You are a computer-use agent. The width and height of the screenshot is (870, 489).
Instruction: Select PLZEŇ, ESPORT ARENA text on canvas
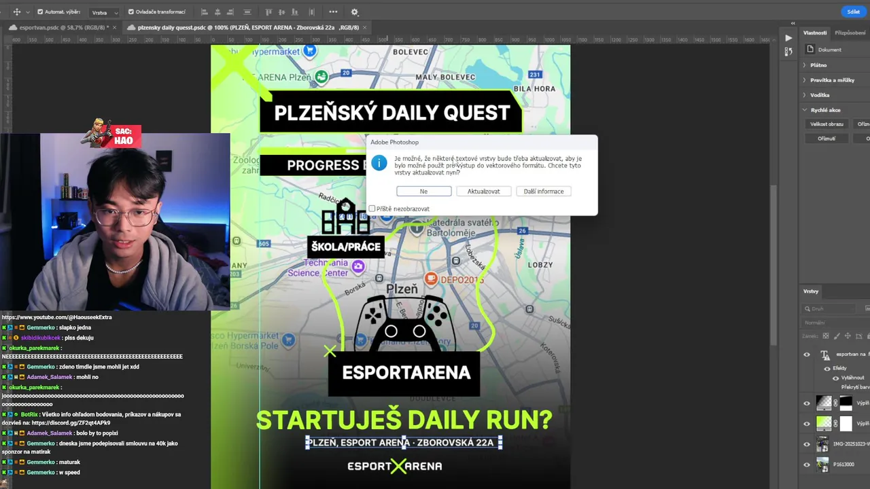pos(404,443)
